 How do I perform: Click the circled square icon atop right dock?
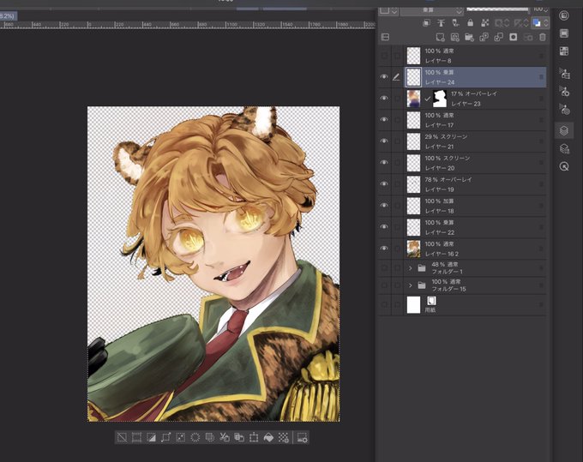point(564,15)
